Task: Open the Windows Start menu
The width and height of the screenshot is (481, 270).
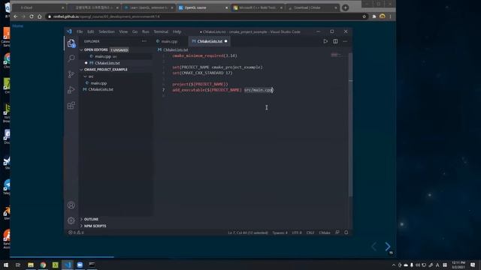Action: point(6,265)
